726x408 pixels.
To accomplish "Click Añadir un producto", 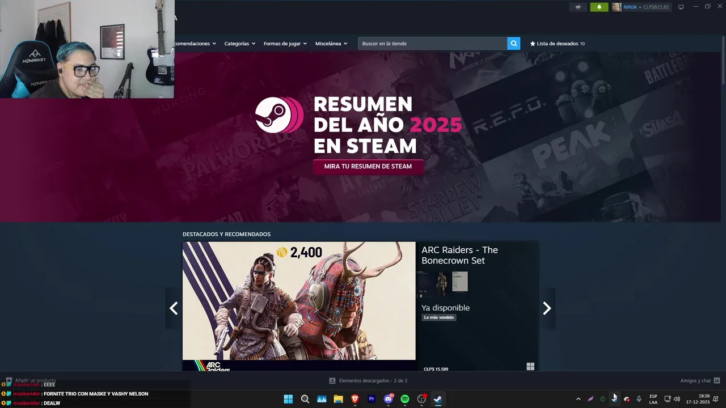I will point(31,381).
